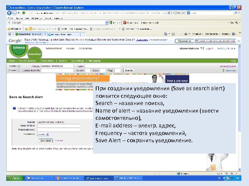The width and height of the screenshot is (249, 186).
Task: Click Help in green navigation bar
Action: 233,61
